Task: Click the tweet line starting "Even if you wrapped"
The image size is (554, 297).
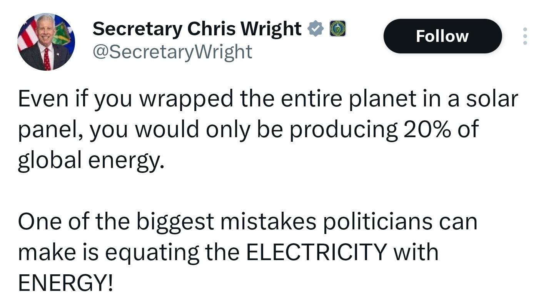Action: 268,99
